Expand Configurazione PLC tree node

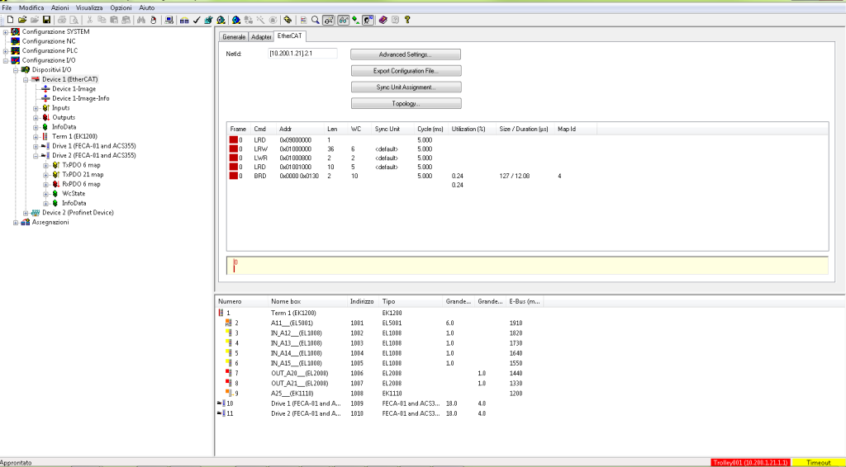point(6,50)
